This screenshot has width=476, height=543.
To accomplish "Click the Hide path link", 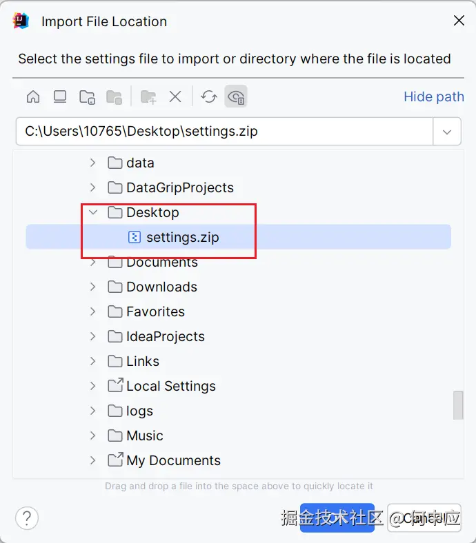I will 433,96.
